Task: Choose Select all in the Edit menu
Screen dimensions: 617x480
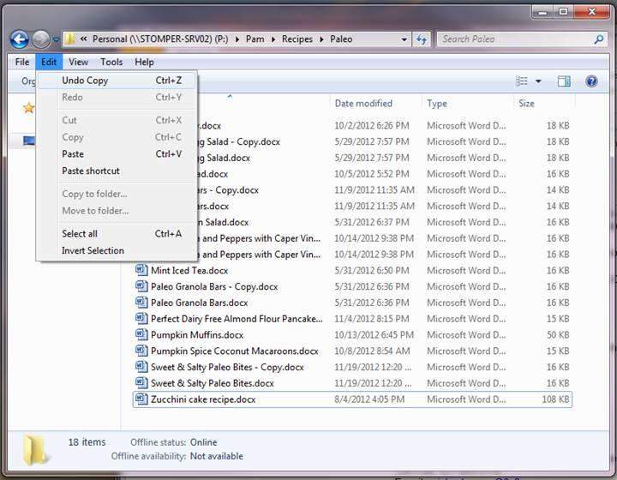Action: [x=117, y=234]
